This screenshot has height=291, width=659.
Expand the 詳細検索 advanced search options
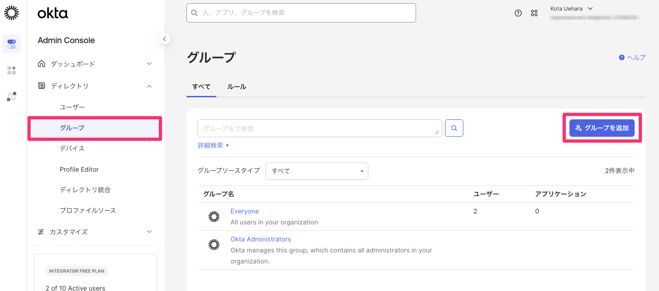tap(213, 145)
